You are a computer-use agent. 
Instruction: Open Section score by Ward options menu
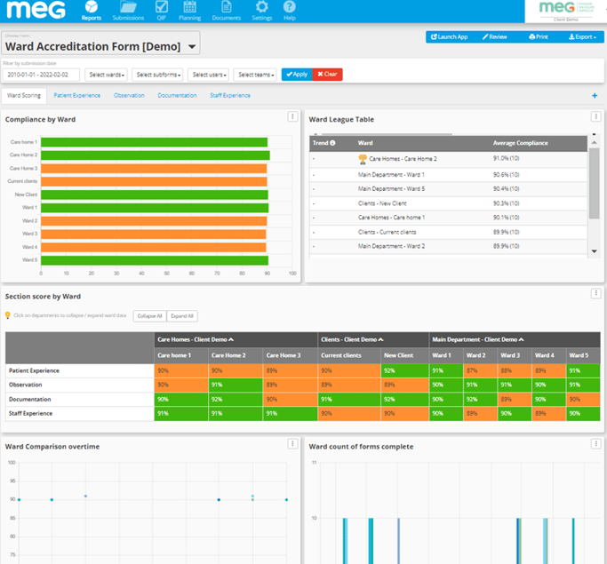click(x=595, y=294)
